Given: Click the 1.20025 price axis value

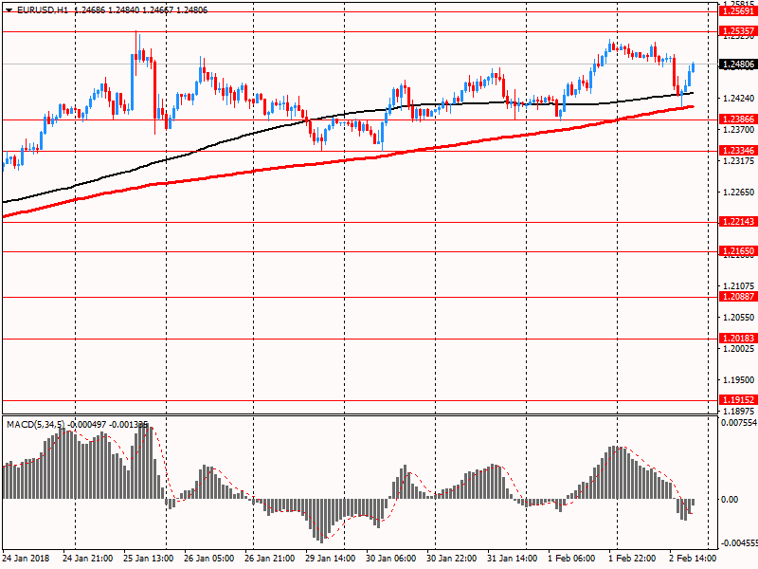Looking at the screenshot, I should [x=738, y=348].
